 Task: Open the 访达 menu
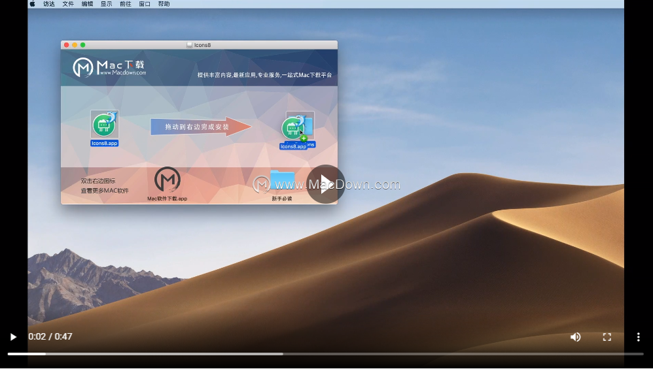(x=48, y=4)
